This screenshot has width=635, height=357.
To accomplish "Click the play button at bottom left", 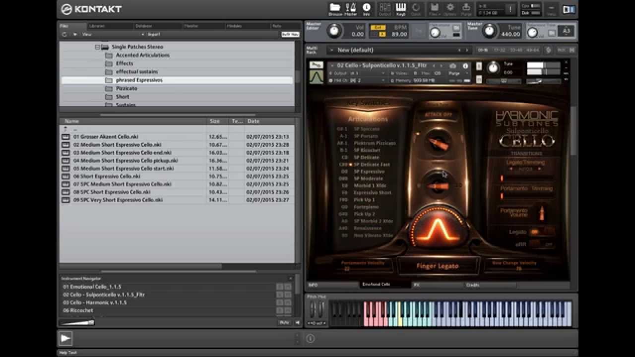I will click(x=65, y=339).
